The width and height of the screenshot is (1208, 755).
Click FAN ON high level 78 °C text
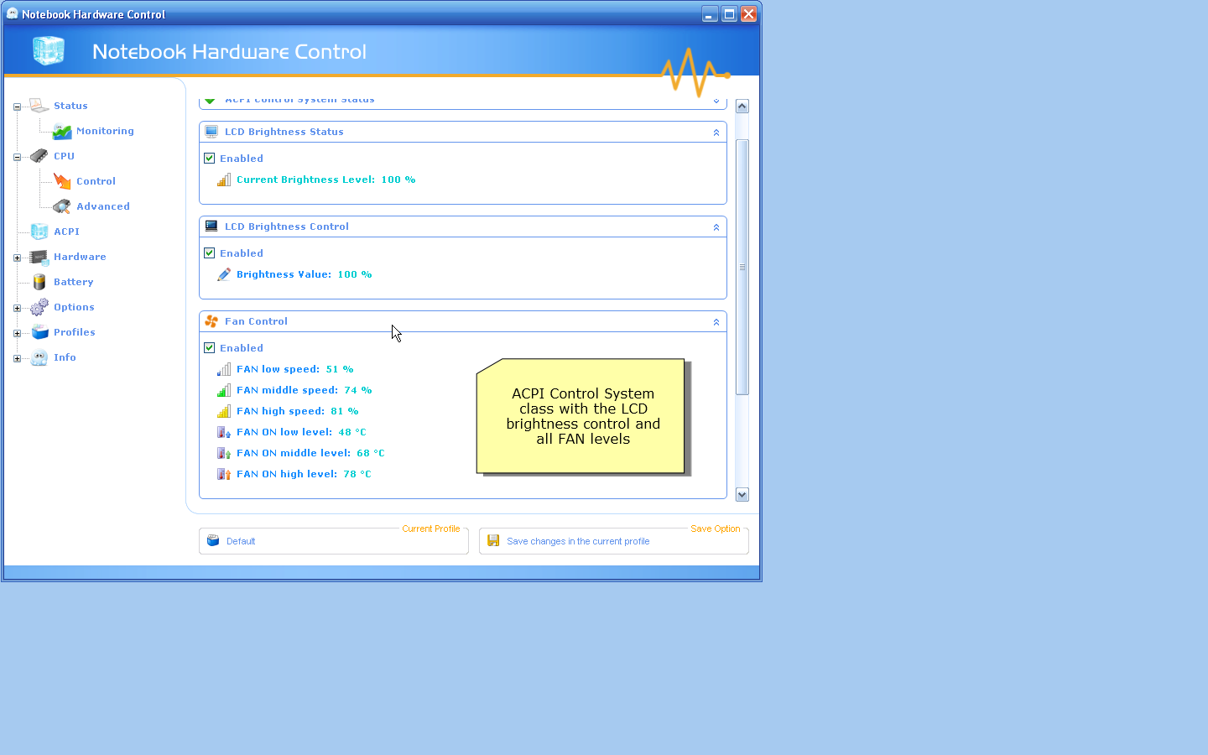pyautogui.click(x=304, y=474)
